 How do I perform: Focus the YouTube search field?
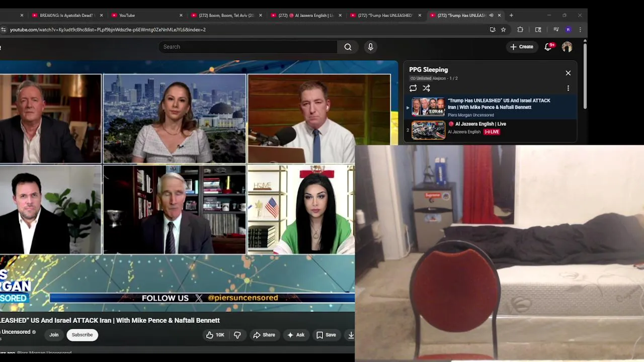click(x=248, y=47)
